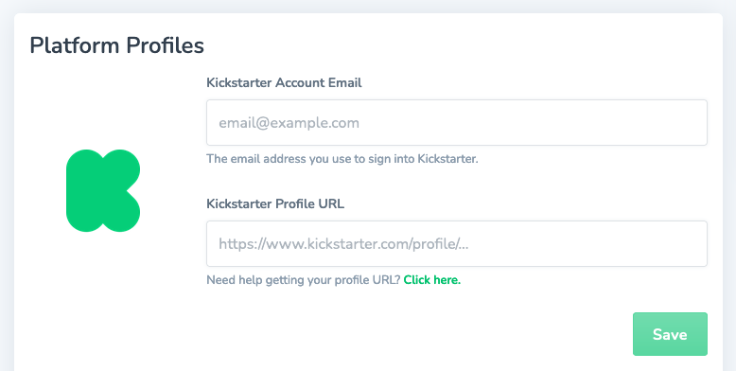Select the Kickstarter Profile URL input box

pyautogui.click(x=457, y=244)
